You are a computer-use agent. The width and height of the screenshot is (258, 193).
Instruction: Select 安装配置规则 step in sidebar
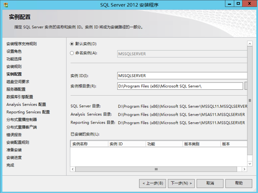click(18, 142)
